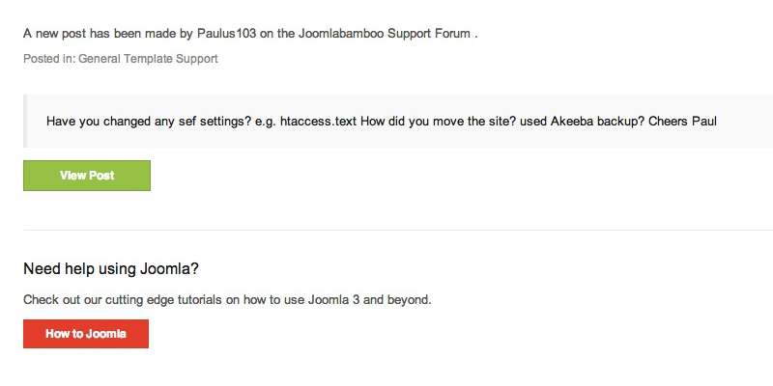Click the Paulus103 username
Image resolution: width=773 pixels, height=386 pixels.
[x=227, y=34]
